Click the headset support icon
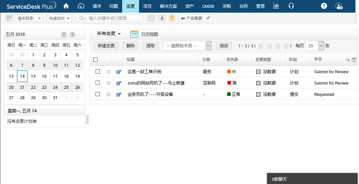359x184 pixels. point(291,6)
